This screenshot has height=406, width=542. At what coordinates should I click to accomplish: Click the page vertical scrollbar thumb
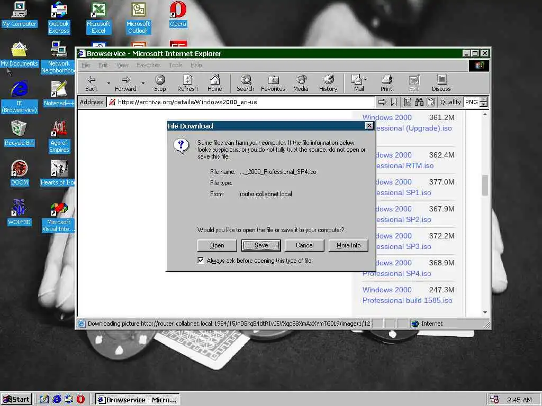coord(485,186)
